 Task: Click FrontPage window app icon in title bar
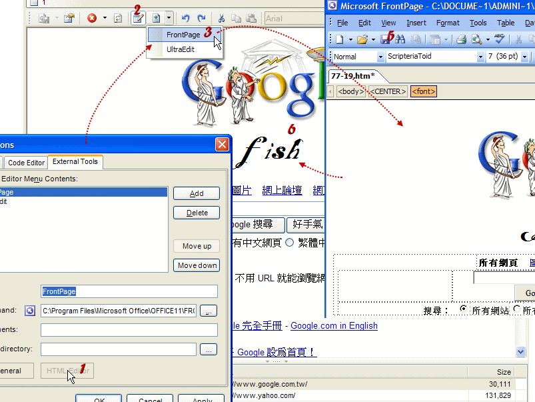(x=332, y=6)
